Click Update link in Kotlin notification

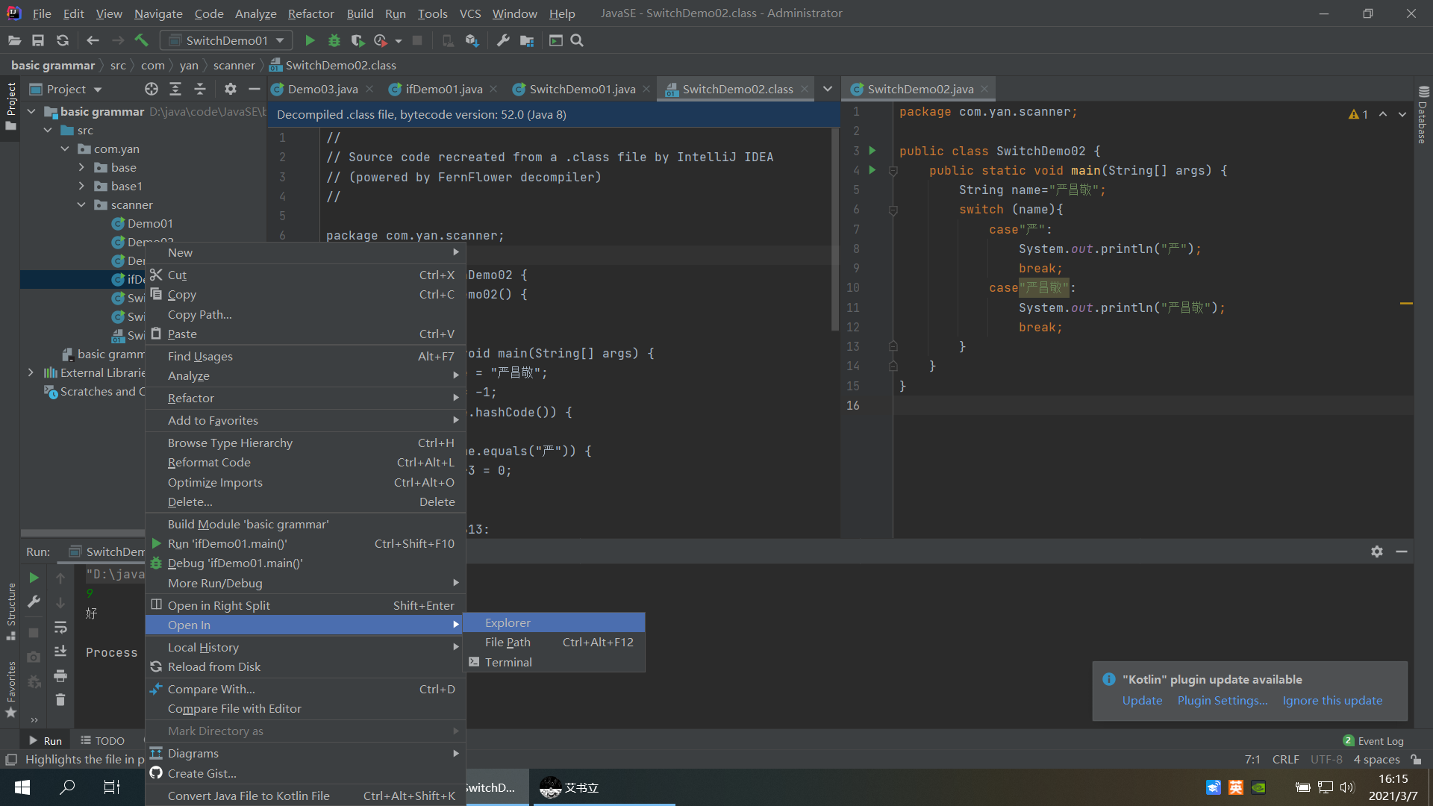[1142, 700]
